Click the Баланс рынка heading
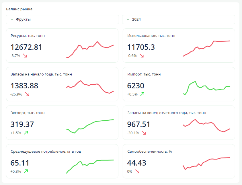 19,9
